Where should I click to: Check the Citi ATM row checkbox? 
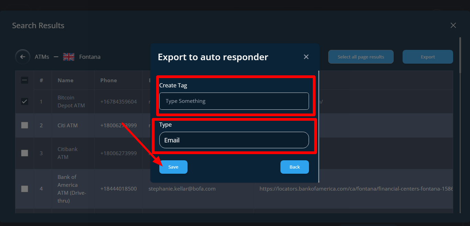pos(24,125)
